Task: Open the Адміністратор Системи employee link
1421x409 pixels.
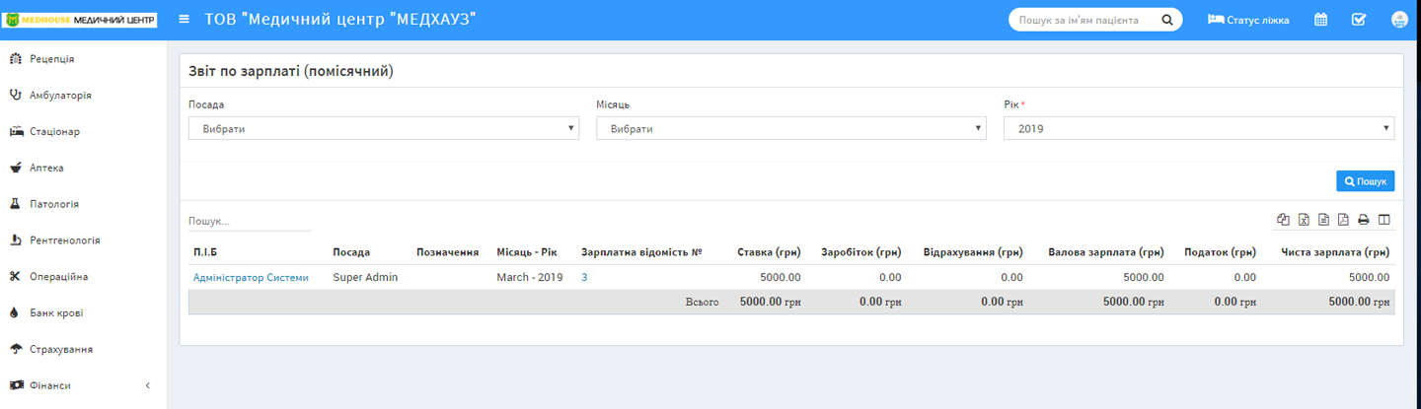Action: [251, 278]
